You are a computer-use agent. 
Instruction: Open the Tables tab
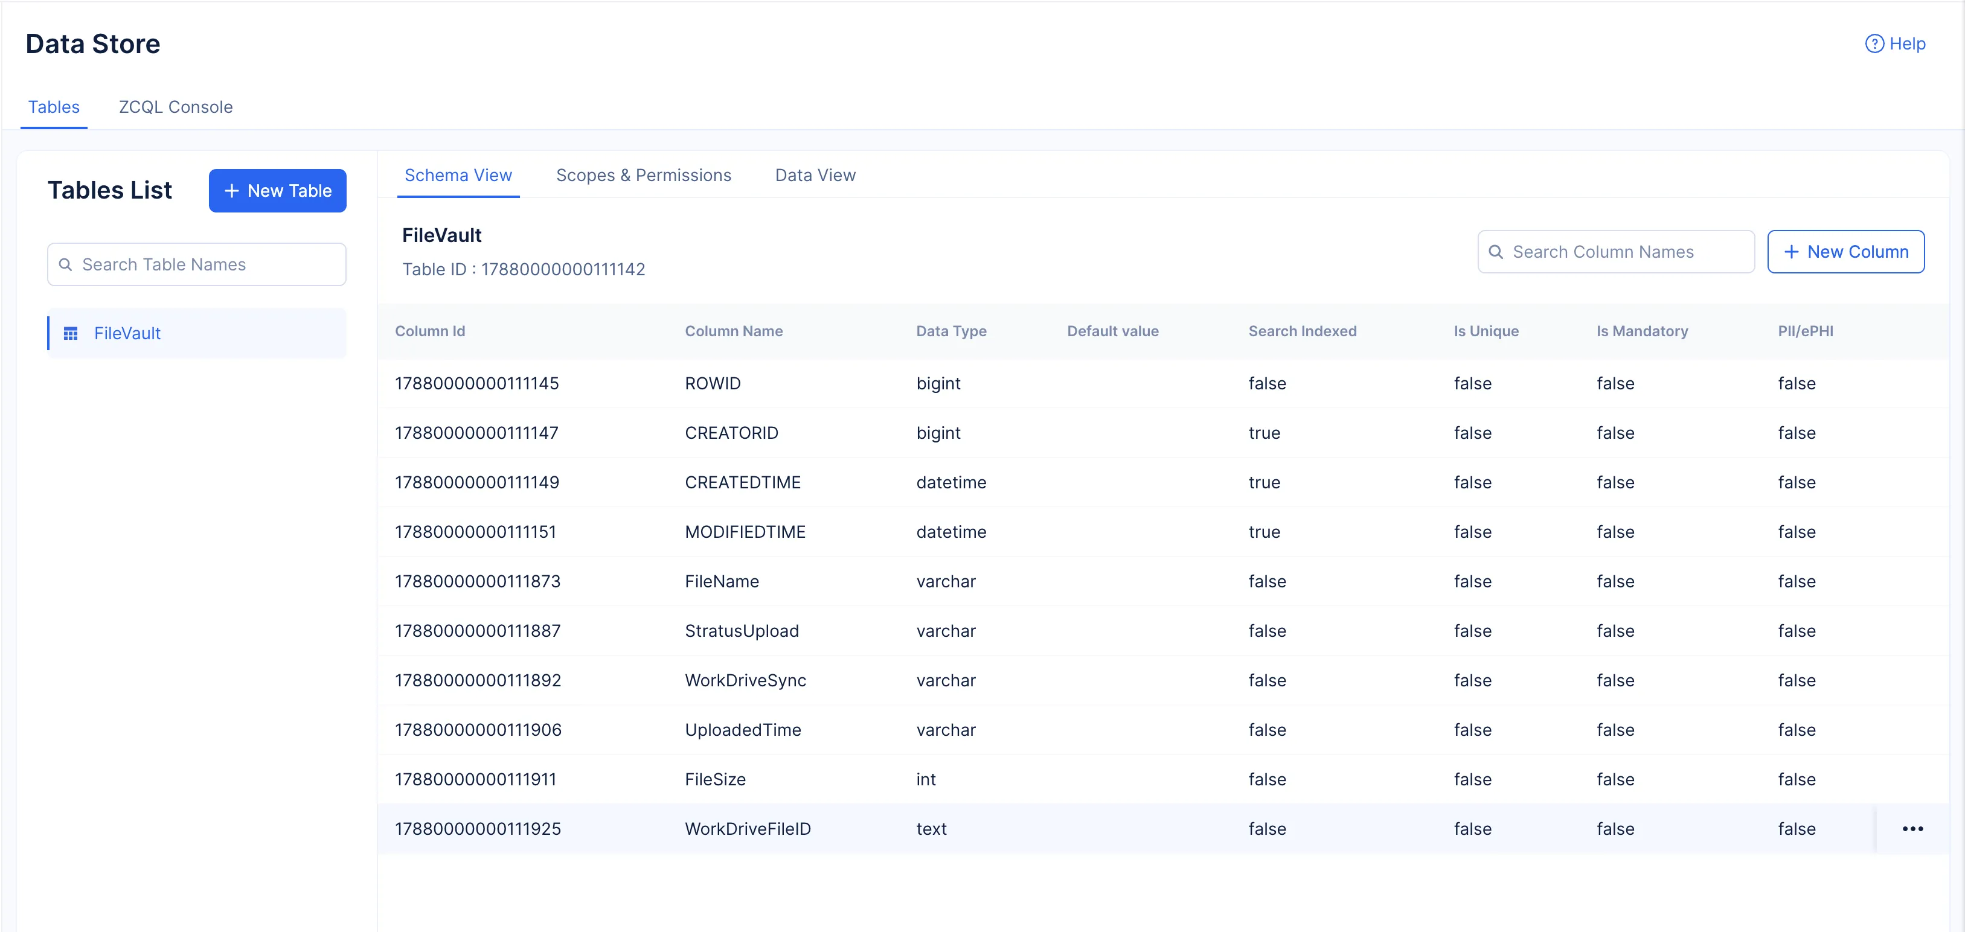pos(53,107)
